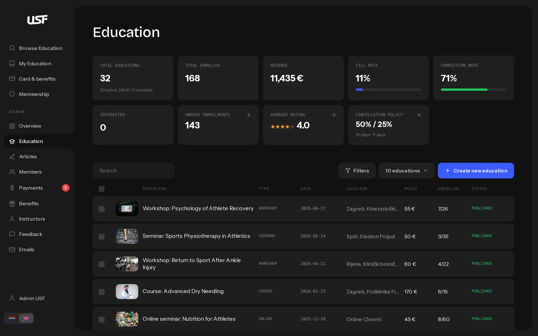Click the star rating icons
Viewport: 538px width, 336px height.
click(282, 127)
